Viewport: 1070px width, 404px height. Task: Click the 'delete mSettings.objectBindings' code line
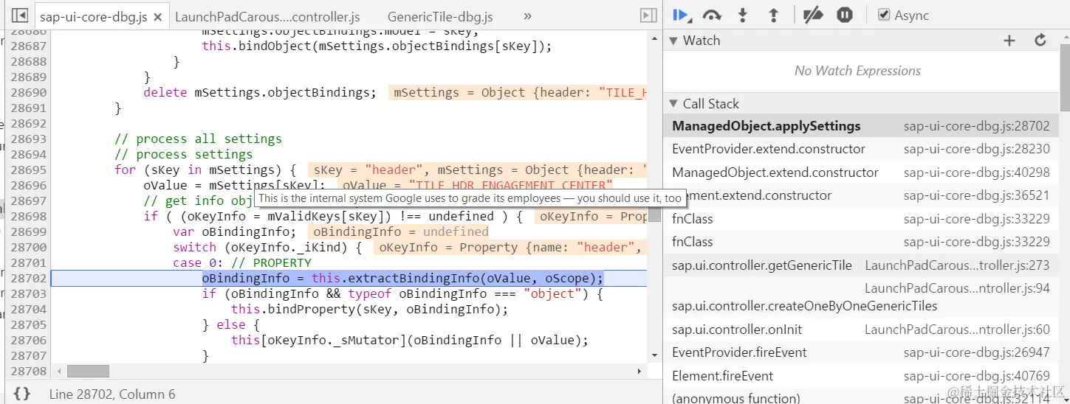tap(259, 92)
